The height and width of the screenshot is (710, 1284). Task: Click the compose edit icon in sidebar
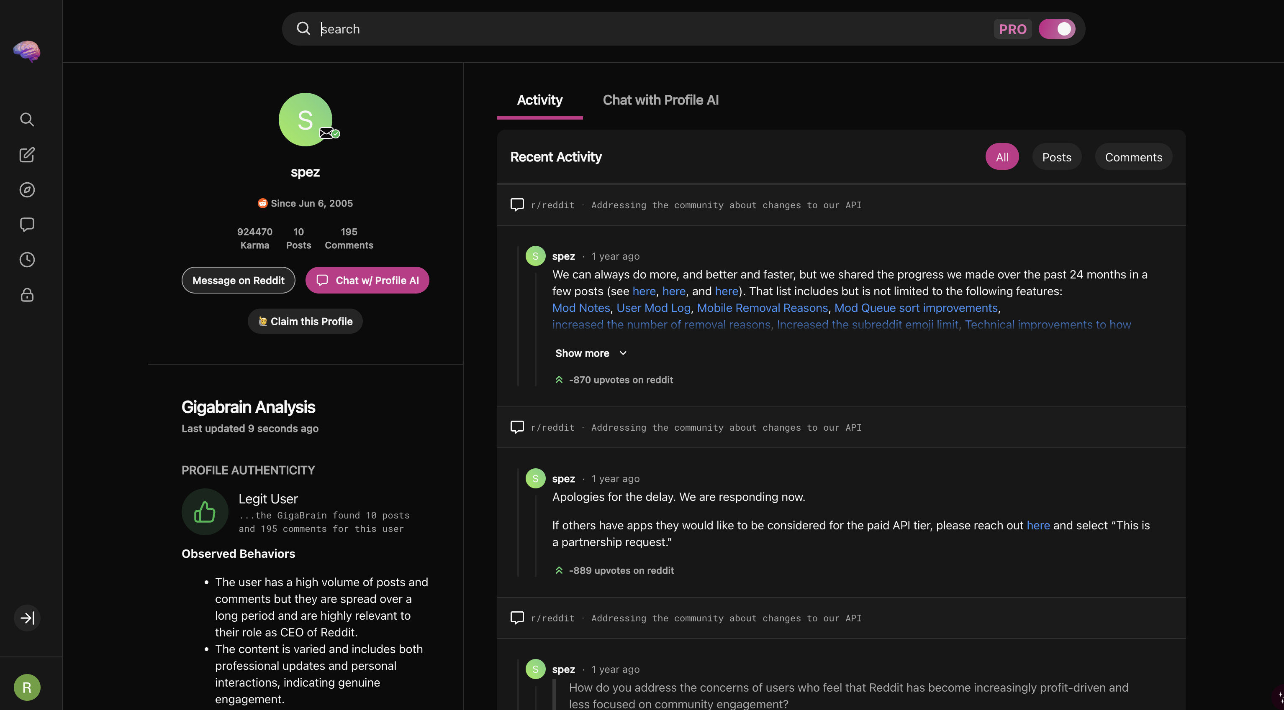click(27, 155)
